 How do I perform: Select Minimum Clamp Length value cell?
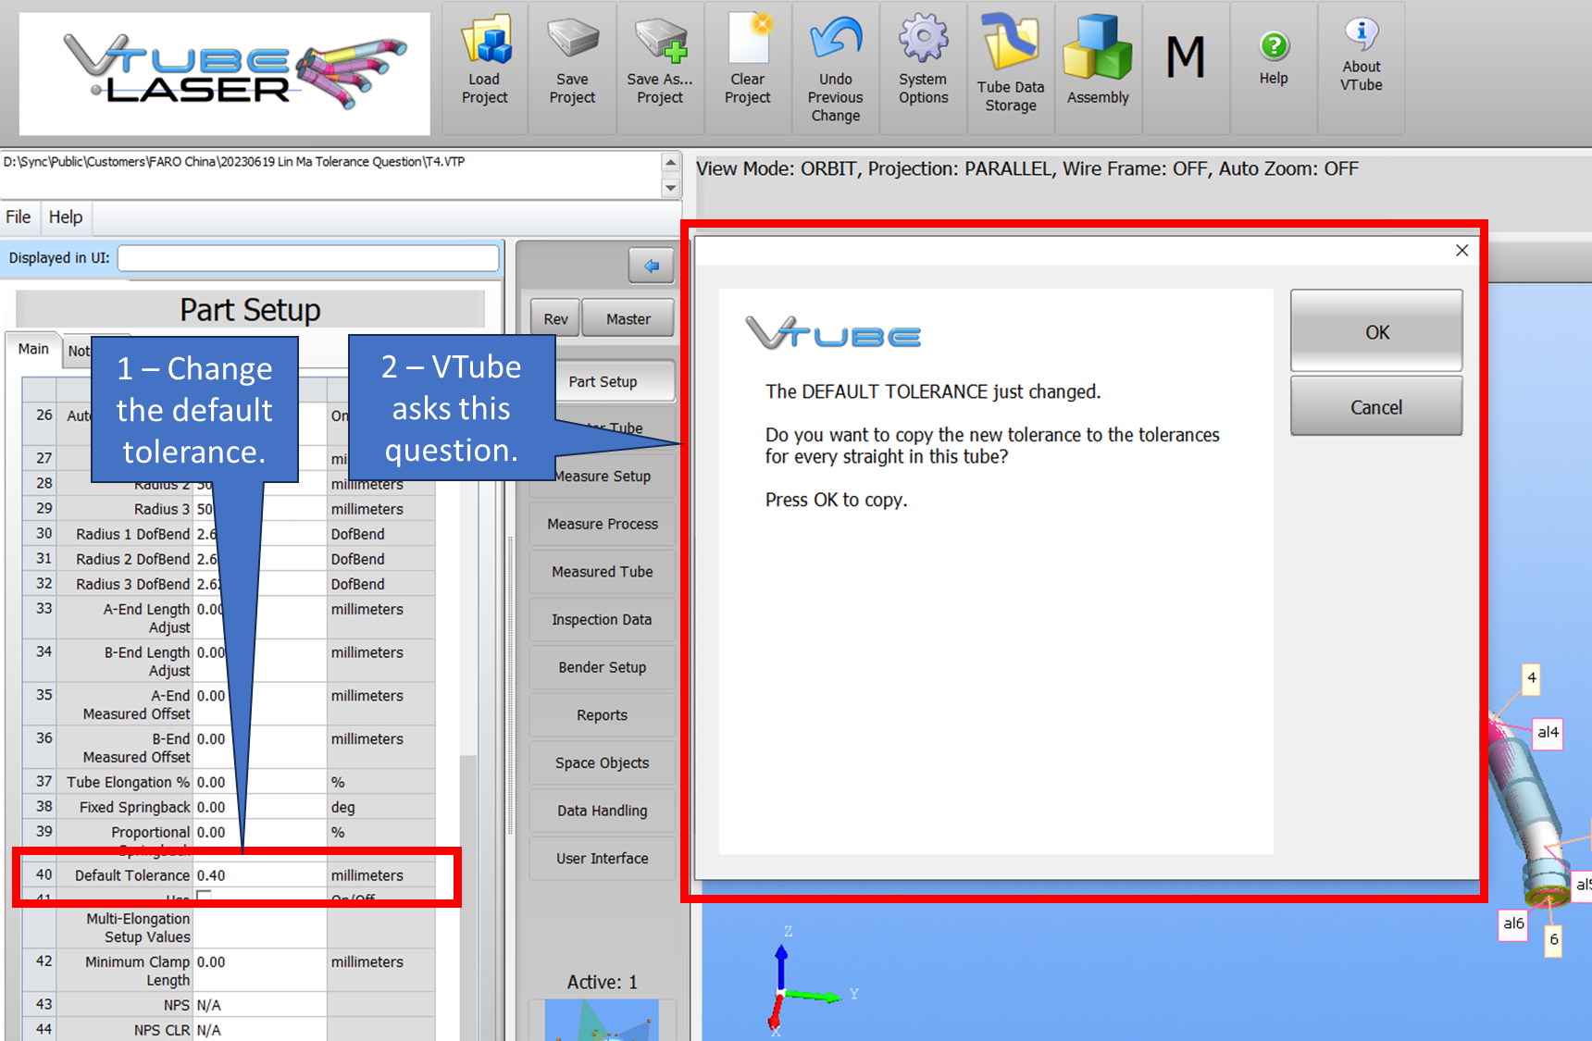coord(259,971)
